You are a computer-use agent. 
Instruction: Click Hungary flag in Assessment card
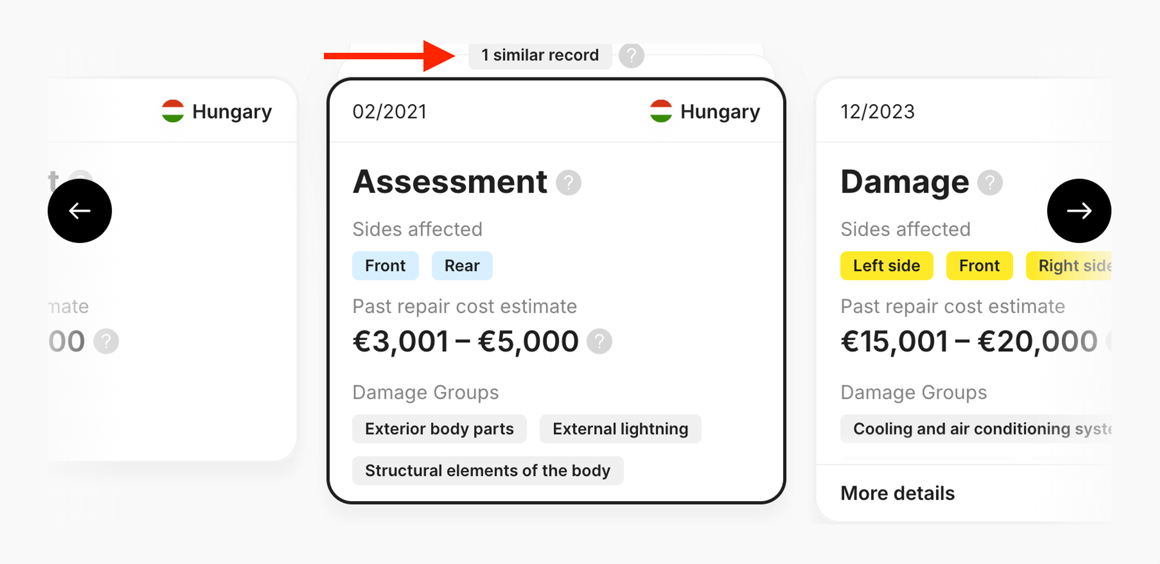click(661, 111)
